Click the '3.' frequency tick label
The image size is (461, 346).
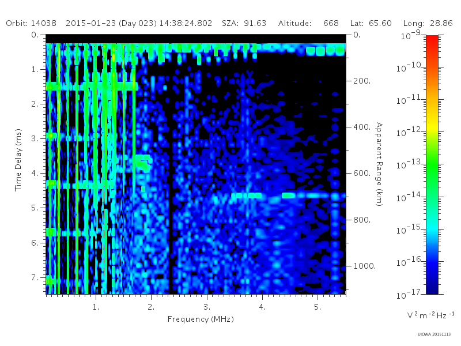[x=207, y=307]
